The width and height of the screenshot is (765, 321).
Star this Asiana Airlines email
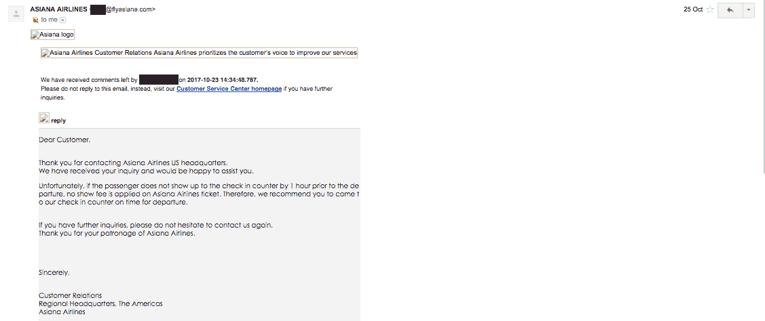(x=710, y=9)
